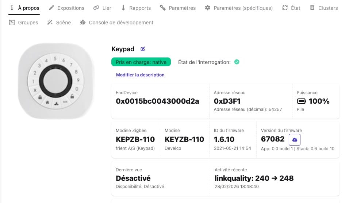Click the edit pencil icon beside Keypad
The height and width of the screenshot is (203, 353).
pyautogui.click(x=143, y=49)
